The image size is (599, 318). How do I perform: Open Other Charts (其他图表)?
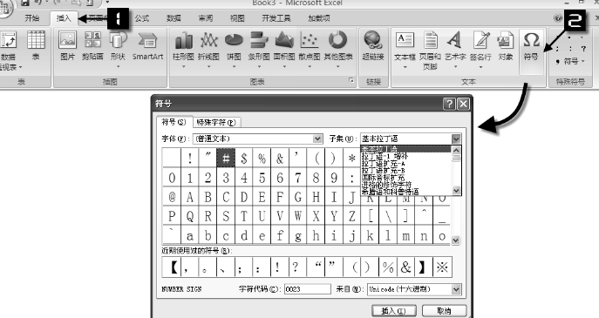pos(338,50)
